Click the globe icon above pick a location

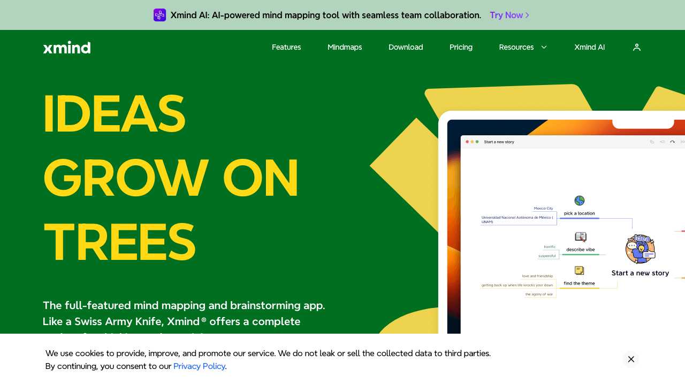(x=580, y=201)
